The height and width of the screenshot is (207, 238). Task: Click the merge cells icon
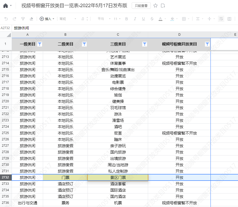pos(229,19)
